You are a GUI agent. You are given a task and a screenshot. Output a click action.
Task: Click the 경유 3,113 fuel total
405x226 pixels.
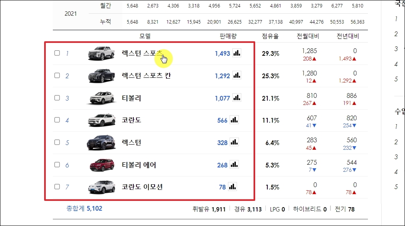tap(248, 209)
